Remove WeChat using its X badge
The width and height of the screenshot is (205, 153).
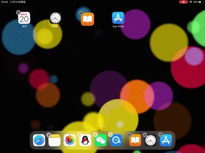(95, 134)
